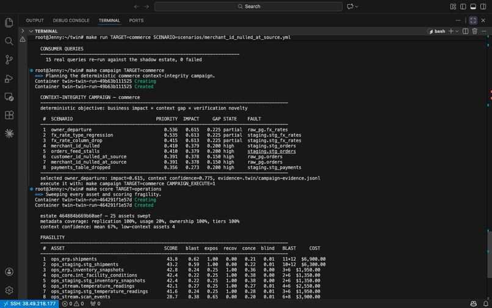The height and width of the screenshot is (308, 492).
Task: Split the terminal
Action: tap(465, 31)
